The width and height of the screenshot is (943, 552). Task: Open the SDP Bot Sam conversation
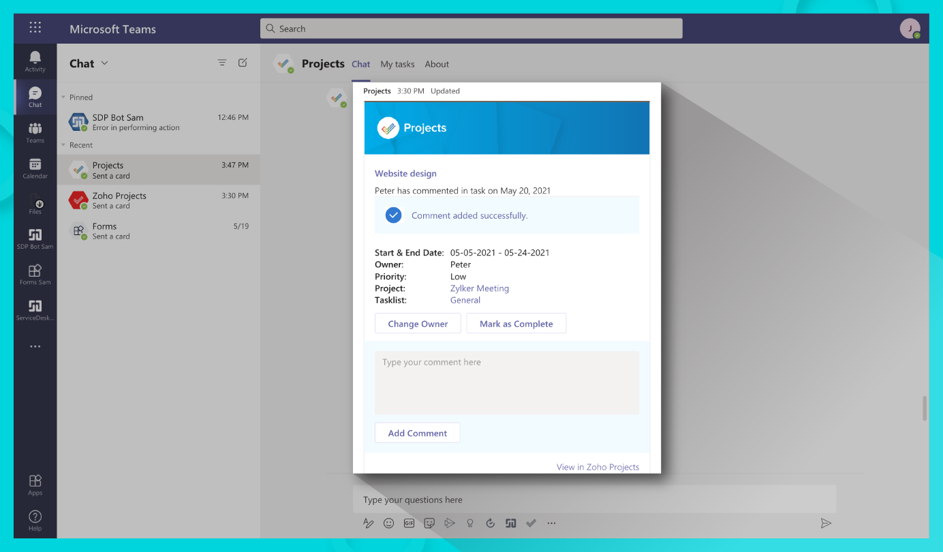159,122
